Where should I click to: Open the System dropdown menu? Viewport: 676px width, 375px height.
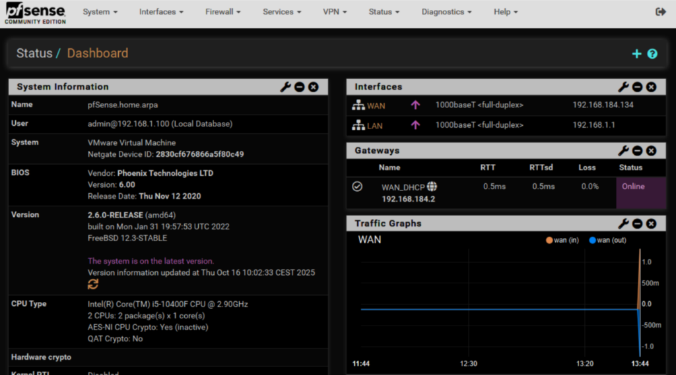pos(100,12)
